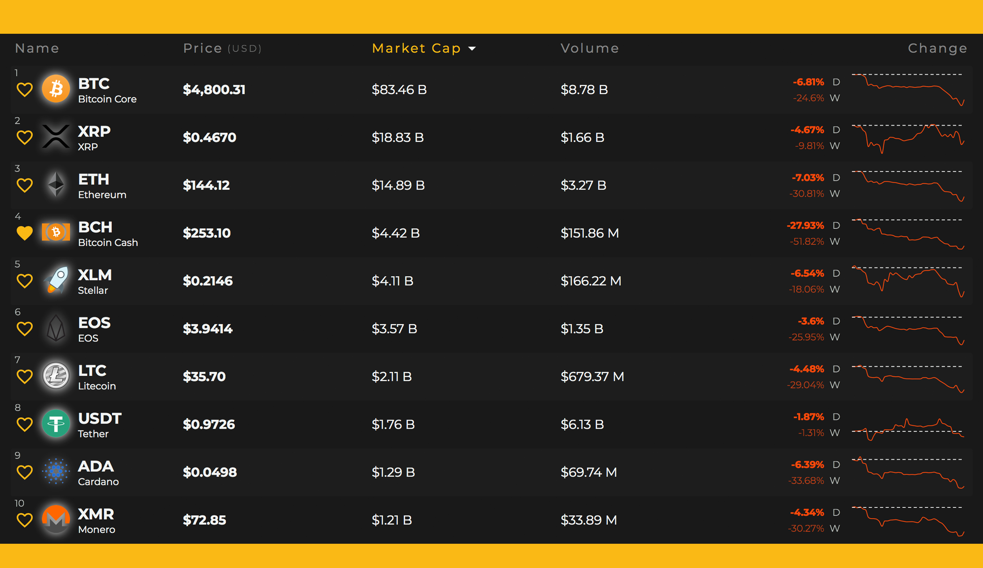The image size is (983, 568).
Task: Open the Cardano ADA name link
Action: click(x=96, y=467)
